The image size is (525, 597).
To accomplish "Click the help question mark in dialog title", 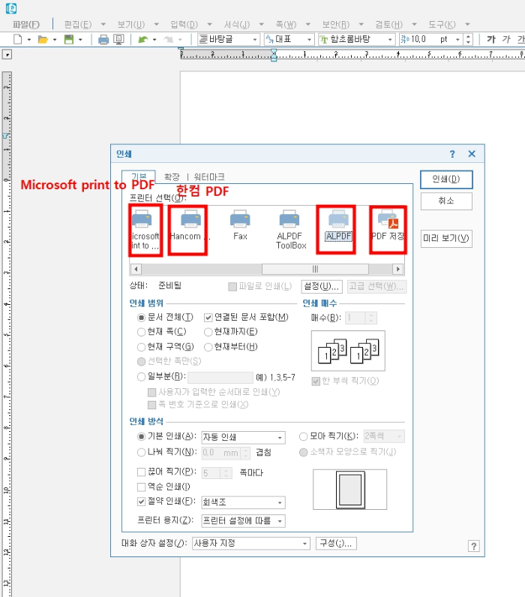I will [x=452, y=154].
